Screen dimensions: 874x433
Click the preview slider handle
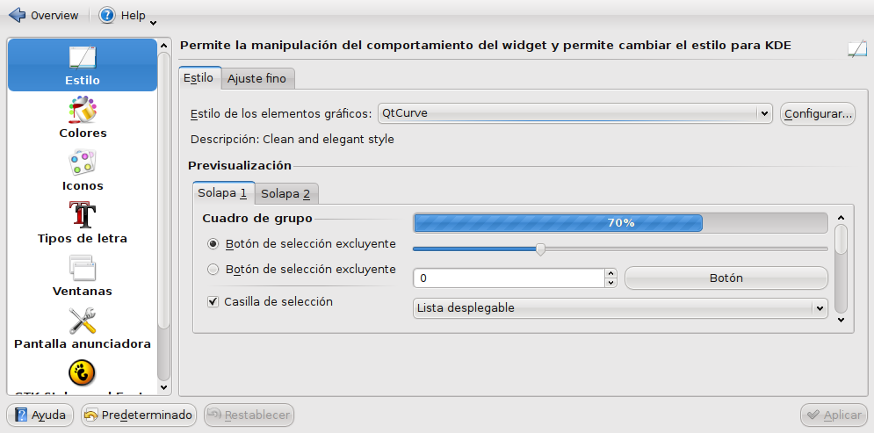[540, 249]
